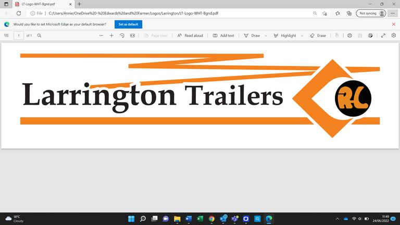The height and width of the screenshot is (225, 400).
Task: Open Outlook from the taskbar
Action: 223,219
